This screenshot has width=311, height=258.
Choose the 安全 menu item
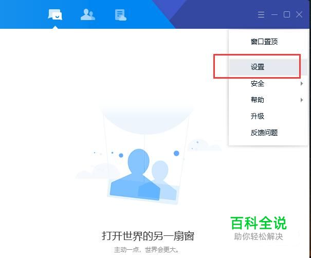pyautogui.click(x=257, y=83)
